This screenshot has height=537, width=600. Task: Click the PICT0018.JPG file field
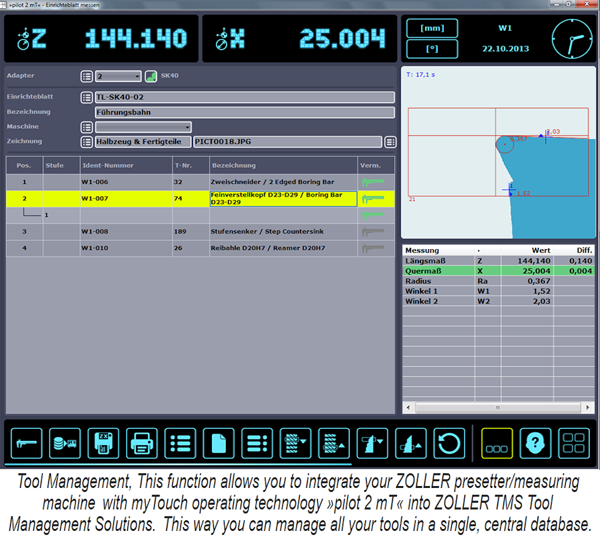[288, 142]
